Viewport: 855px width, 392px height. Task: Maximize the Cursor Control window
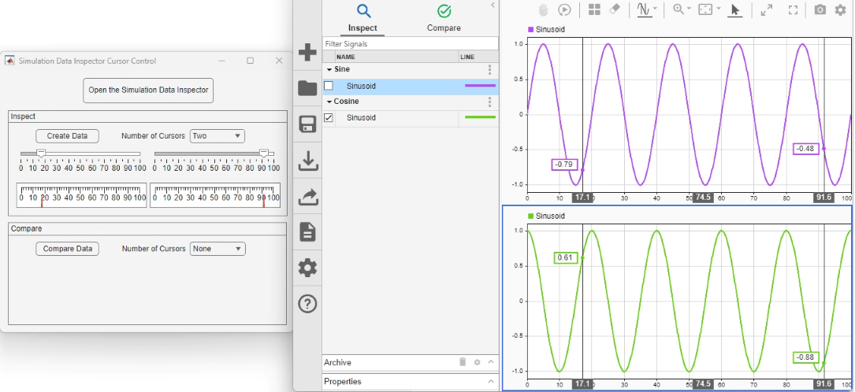click(x=251, y=61)
